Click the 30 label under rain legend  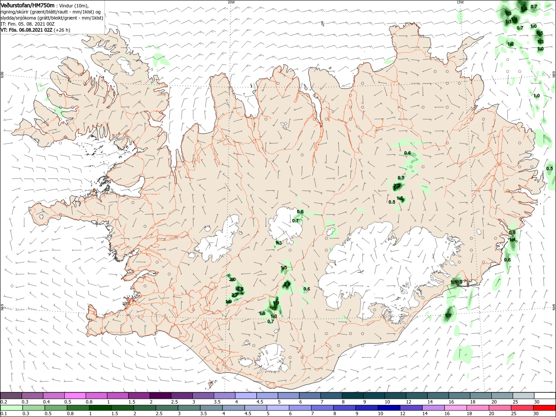pos(537,414)
